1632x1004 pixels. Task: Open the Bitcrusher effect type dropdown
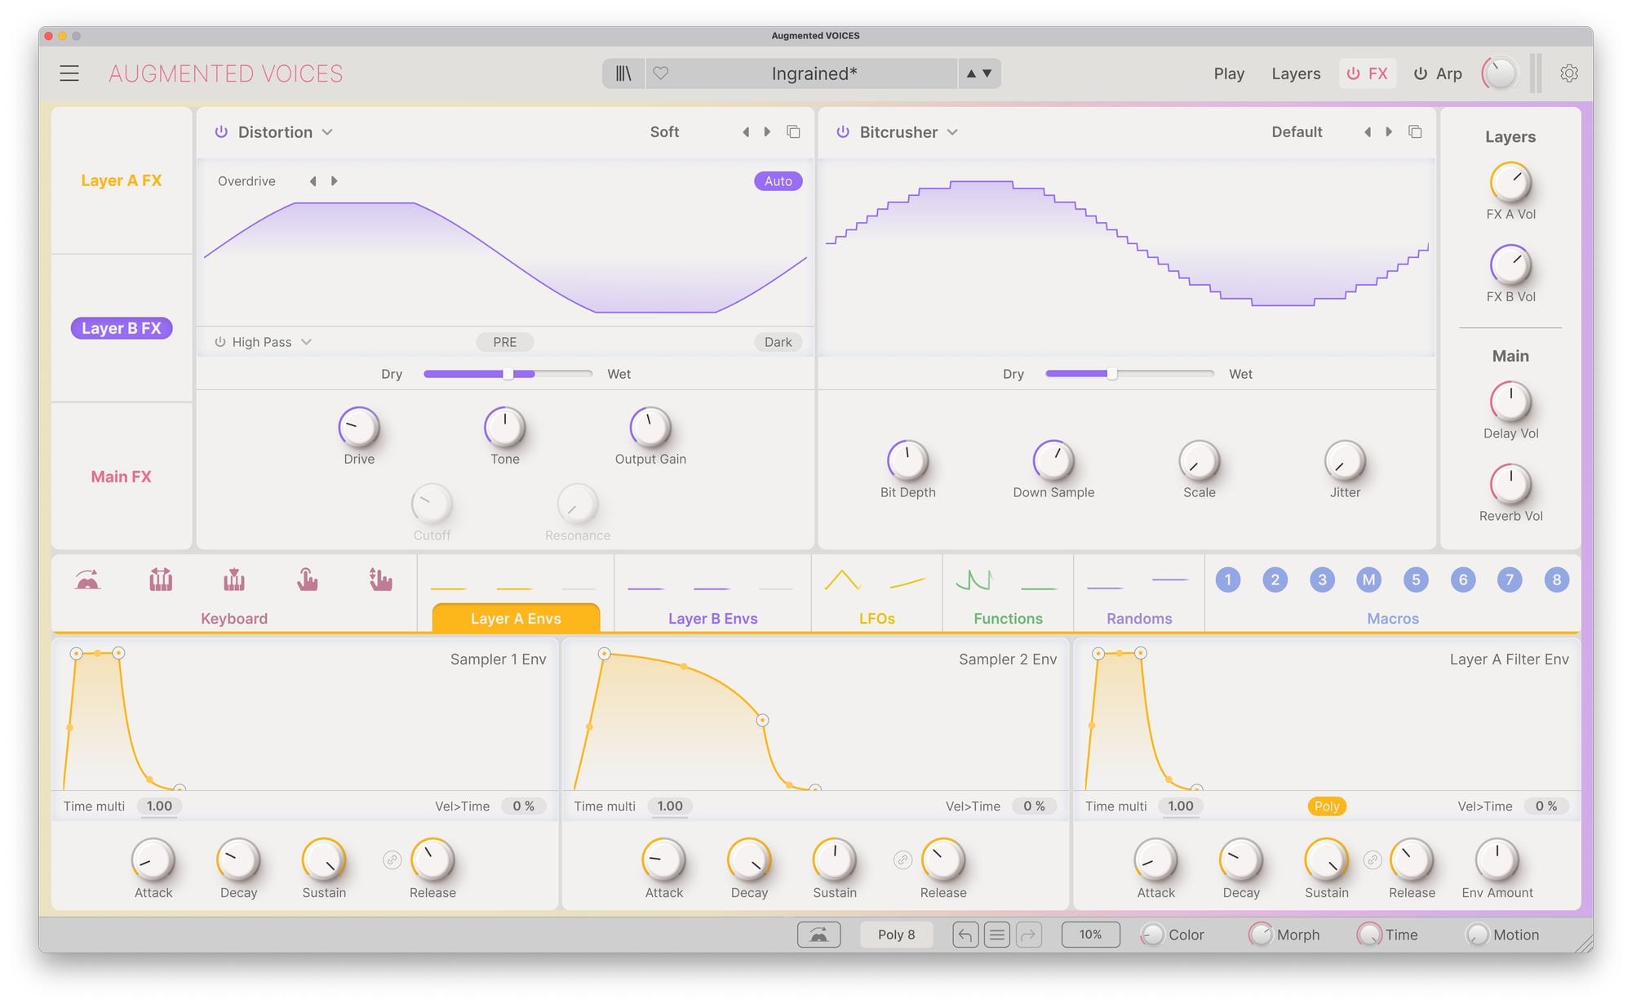908,132
